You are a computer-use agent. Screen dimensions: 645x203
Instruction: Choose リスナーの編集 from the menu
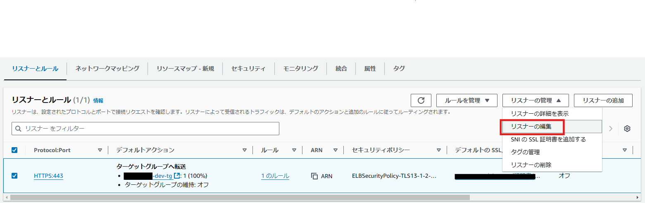point(552,127)
